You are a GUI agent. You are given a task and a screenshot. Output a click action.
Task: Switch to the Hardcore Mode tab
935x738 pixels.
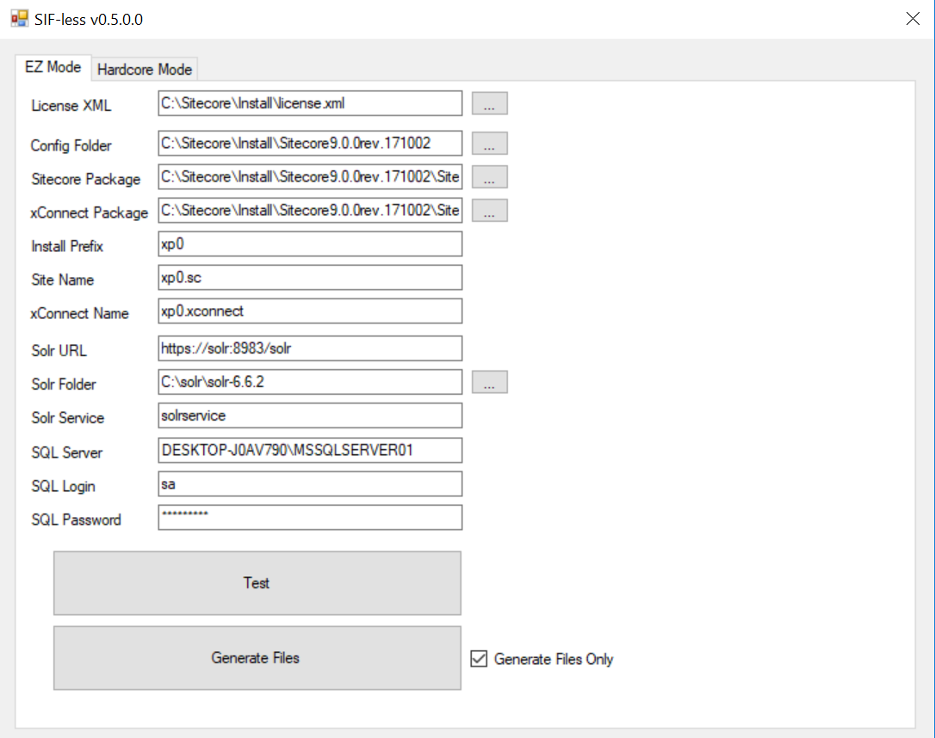click(144, 70)
